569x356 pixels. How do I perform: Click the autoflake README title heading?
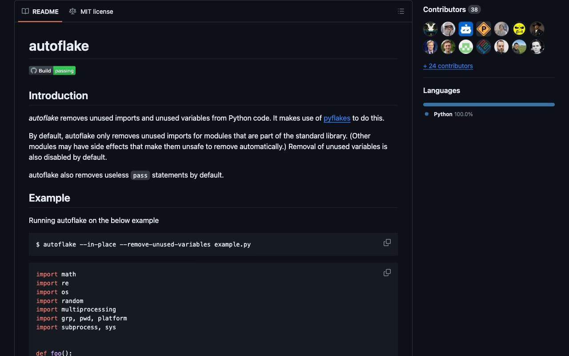[59, 46]
